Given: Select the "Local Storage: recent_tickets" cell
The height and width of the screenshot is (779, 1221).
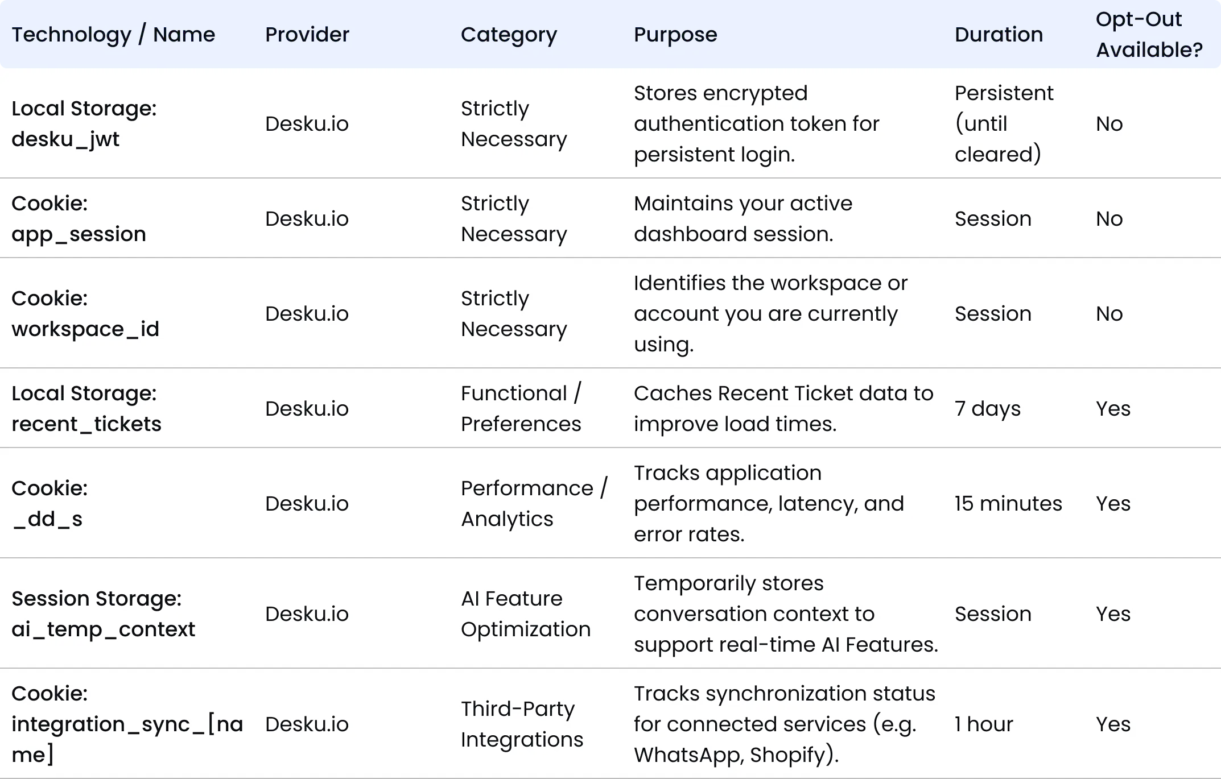Looking at the screenshot, I should [x=86, y=409].
